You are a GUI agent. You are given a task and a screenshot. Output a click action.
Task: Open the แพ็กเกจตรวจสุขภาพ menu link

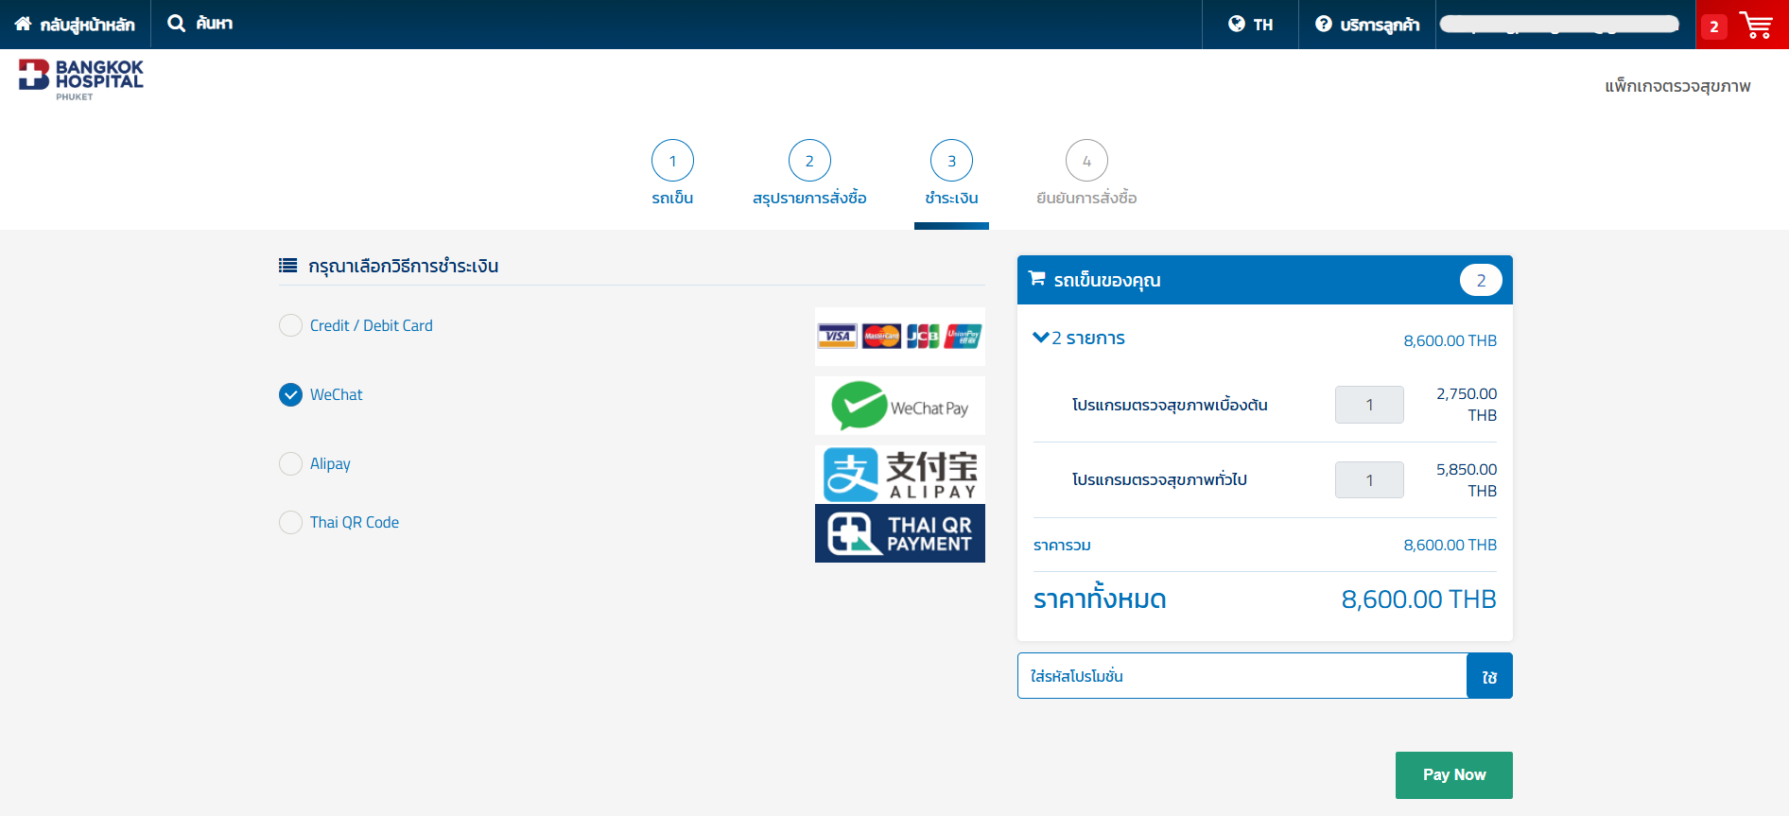point(1677,86)
